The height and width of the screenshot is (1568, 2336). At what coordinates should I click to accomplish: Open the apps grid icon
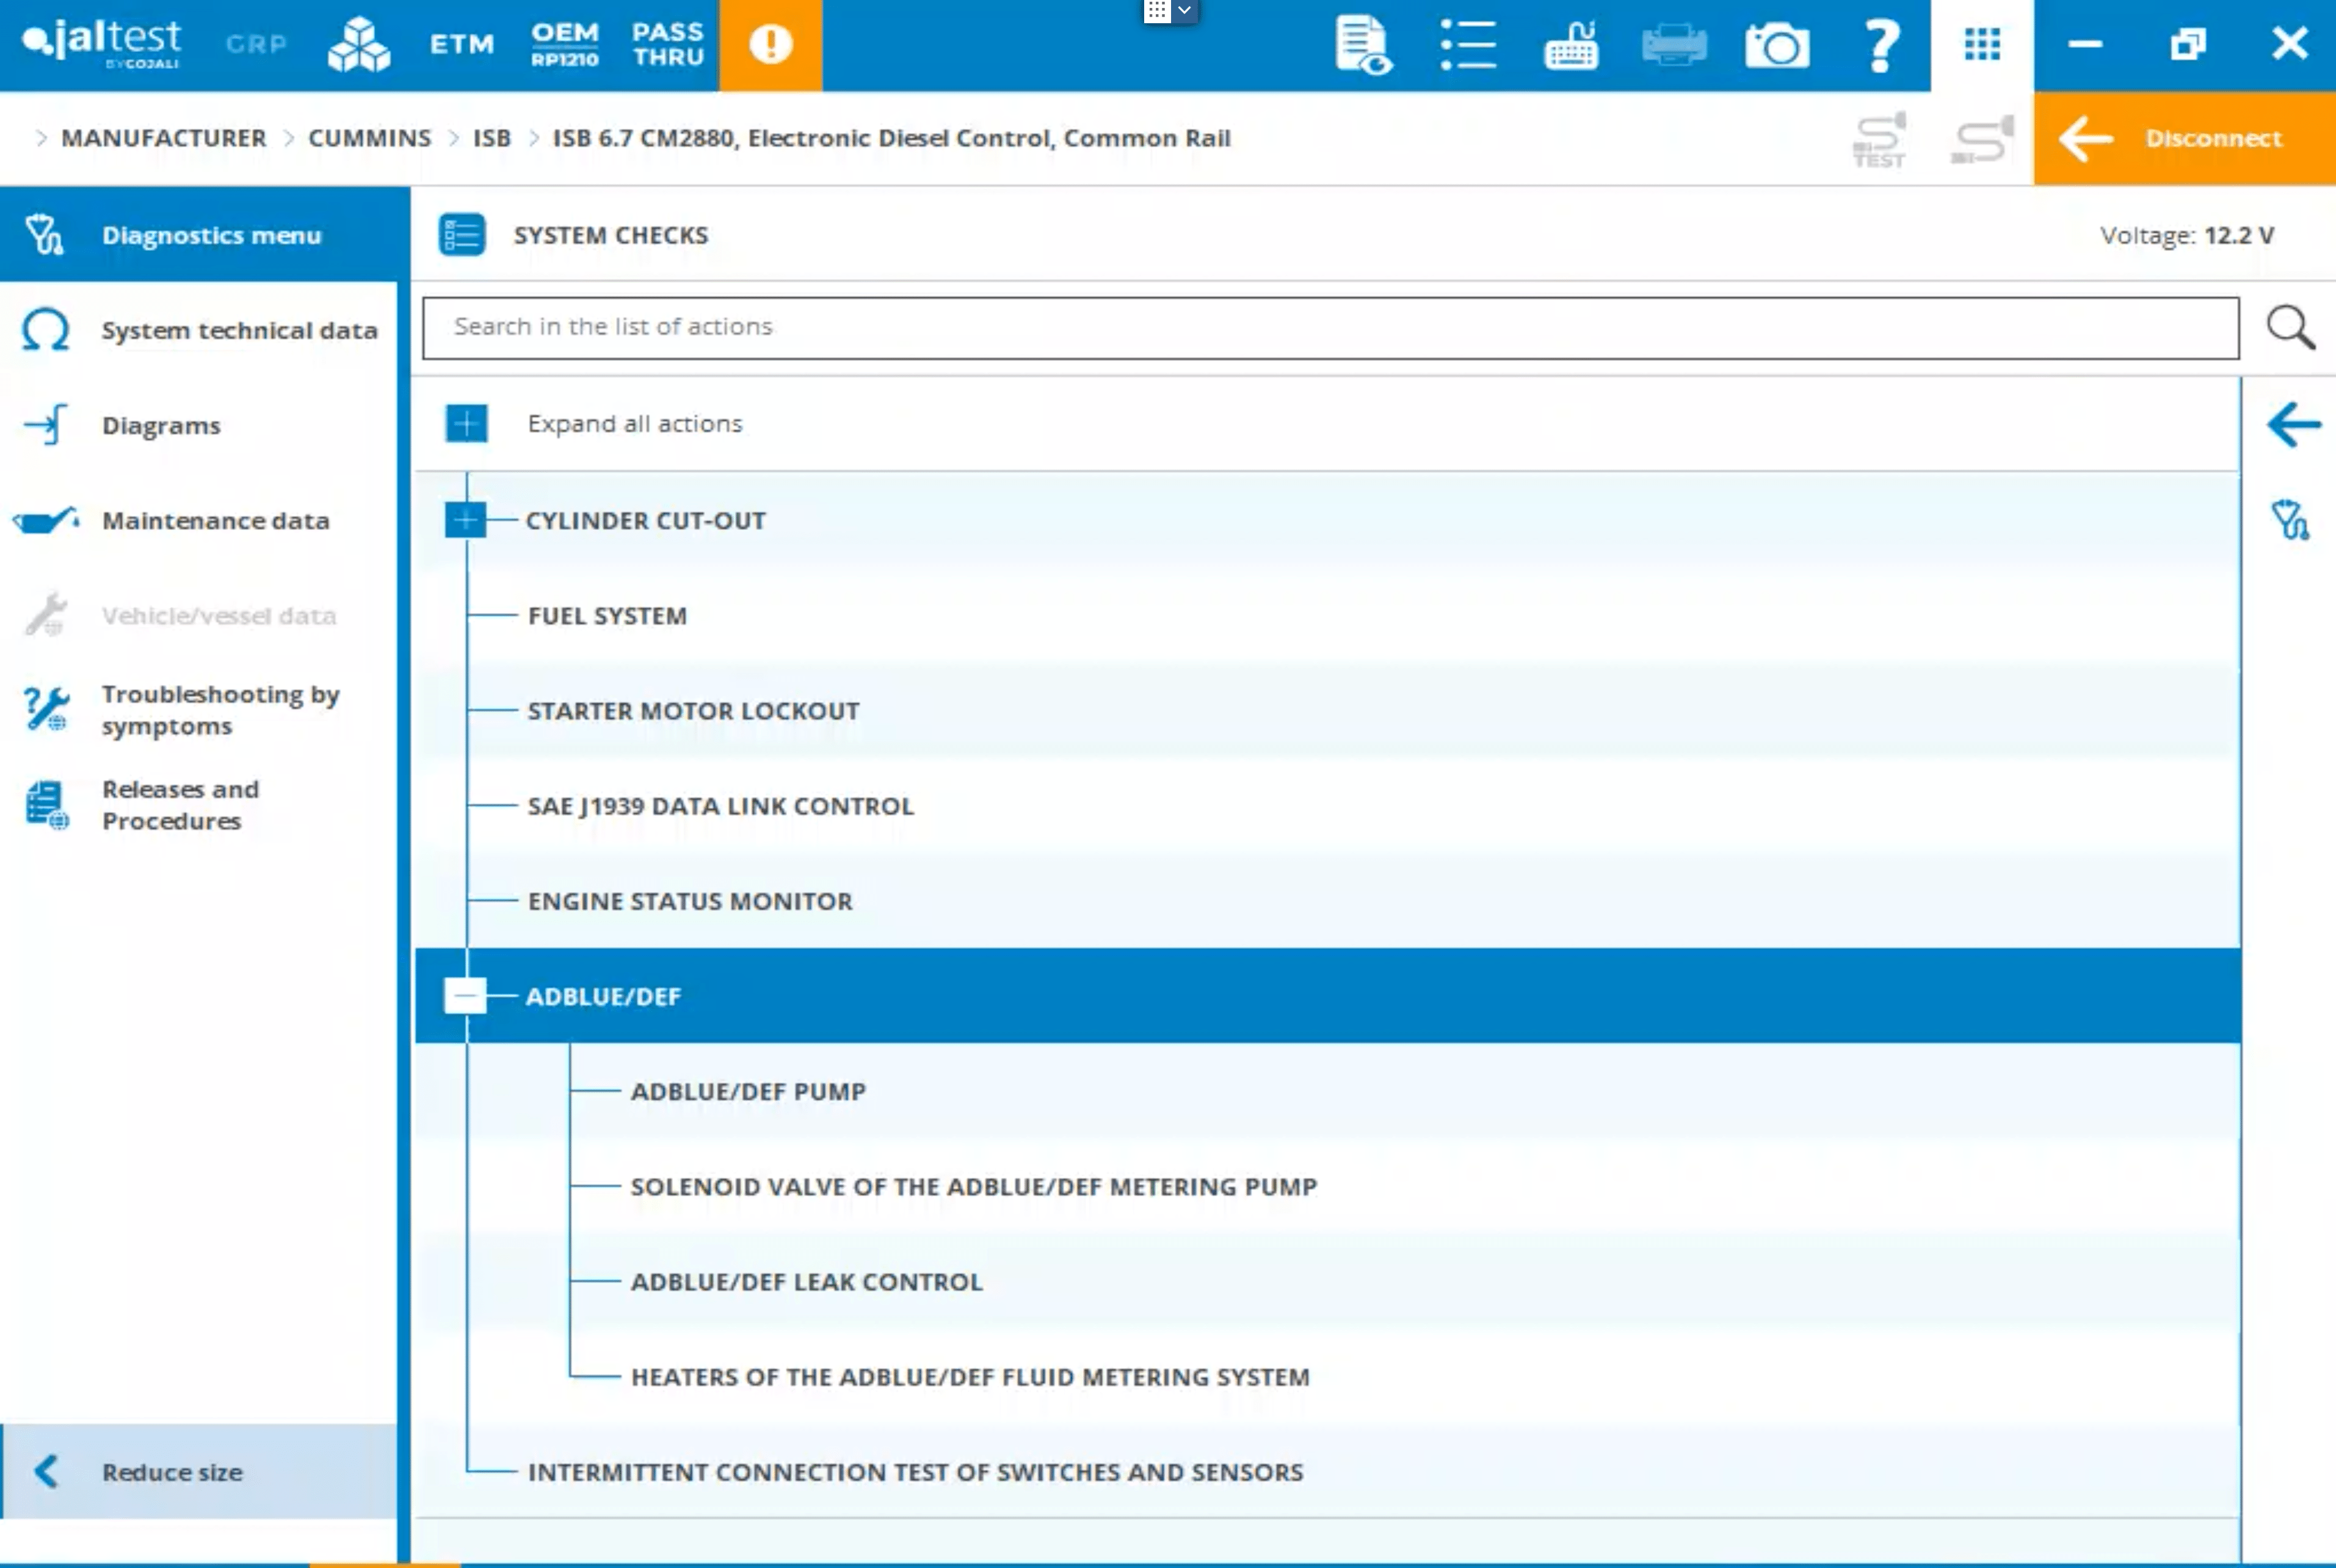1981,45
